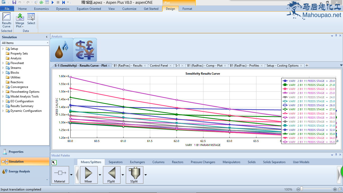The image size is (343, 193).
Task: Switch to the Home ribbon tab
Action: pos(22,9)
